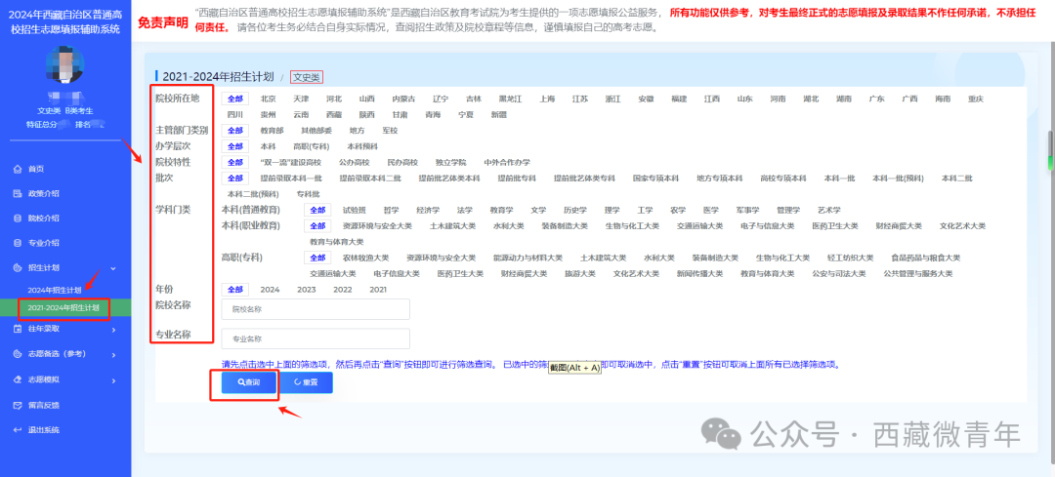Filter by year 2024
The image size is (1055, 477).
[x=270, y=290]
